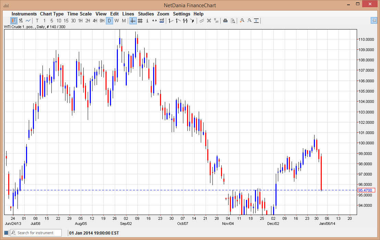Click the print preview icon
This screenshot has width=380, height=240.
(x=233, y=21)
